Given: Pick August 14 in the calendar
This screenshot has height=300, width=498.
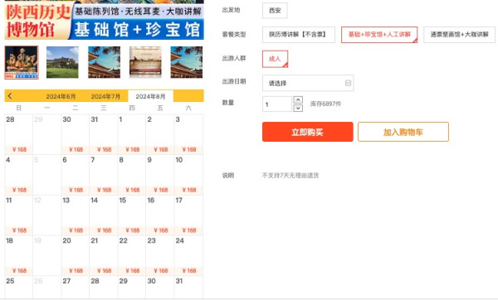Looking at the screenshot, I should click(104, 215).
